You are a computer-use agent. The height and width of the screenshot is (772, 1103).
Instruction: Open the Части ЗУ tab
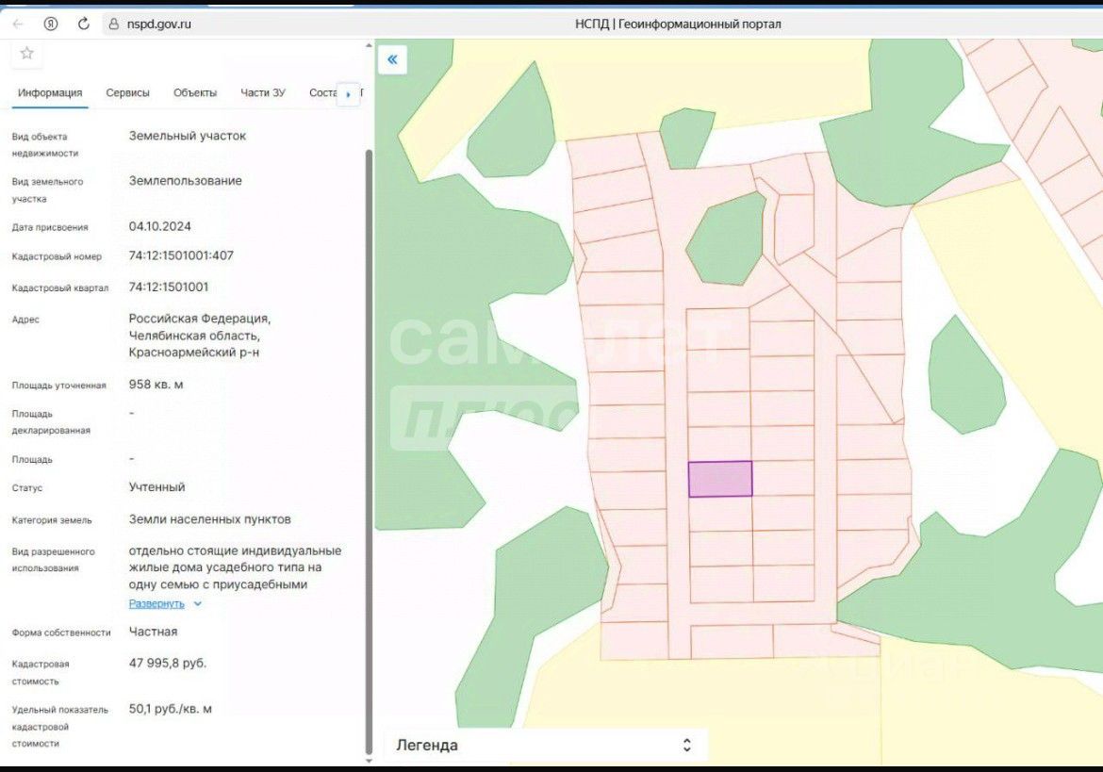262,92
